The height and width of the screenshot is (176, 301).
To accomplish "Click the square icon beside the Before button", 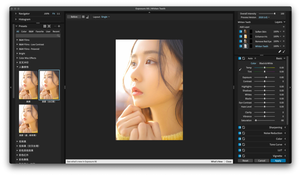I will (83, 17).
